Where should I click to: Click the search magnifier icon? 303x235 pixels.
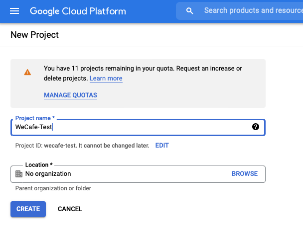[x=189, y=11]
